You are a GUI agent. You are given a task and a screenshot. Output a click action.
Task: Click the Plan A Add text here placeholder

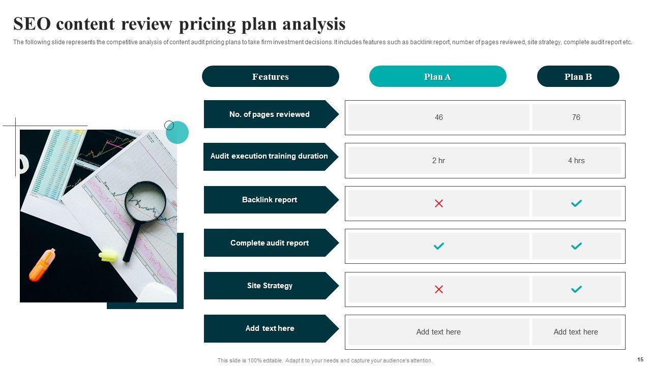pyautogui.click(x=438, y=332)
